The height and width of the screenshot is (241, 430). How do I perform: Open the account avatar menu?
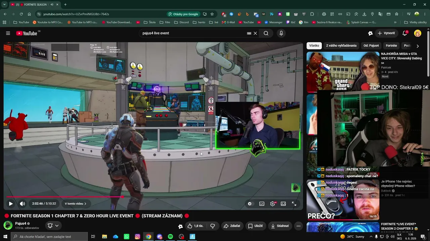[x=418, y=33]
